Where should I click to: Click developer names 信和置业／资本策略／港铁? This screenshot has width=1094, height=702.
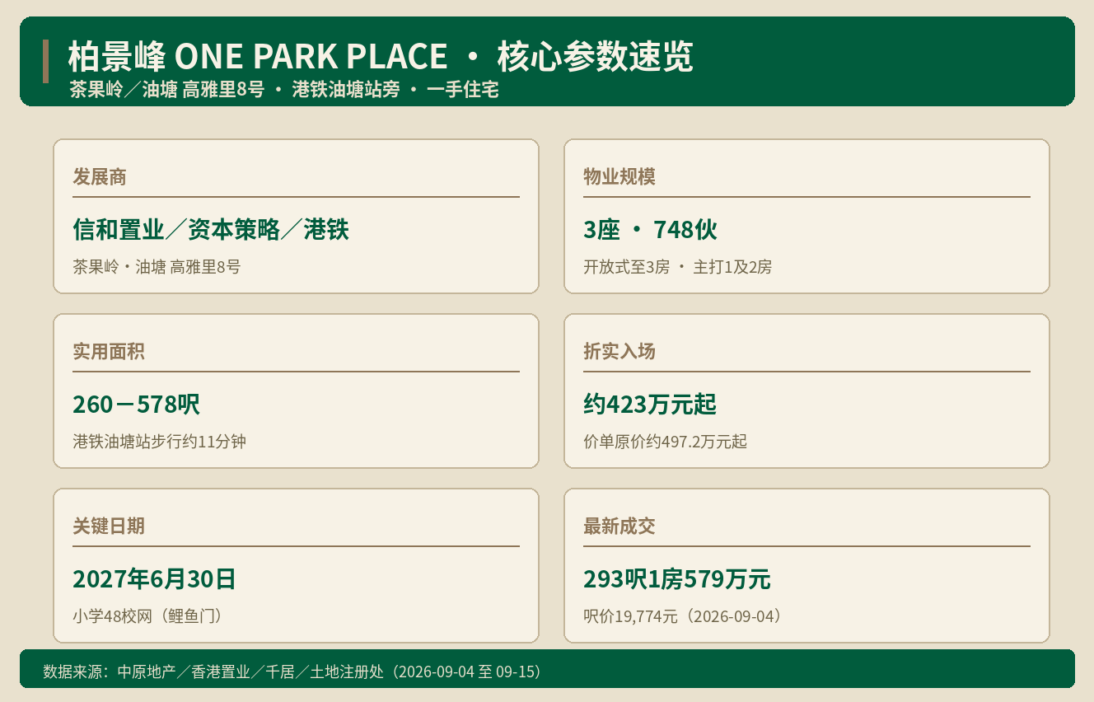[x=211, y=230]
